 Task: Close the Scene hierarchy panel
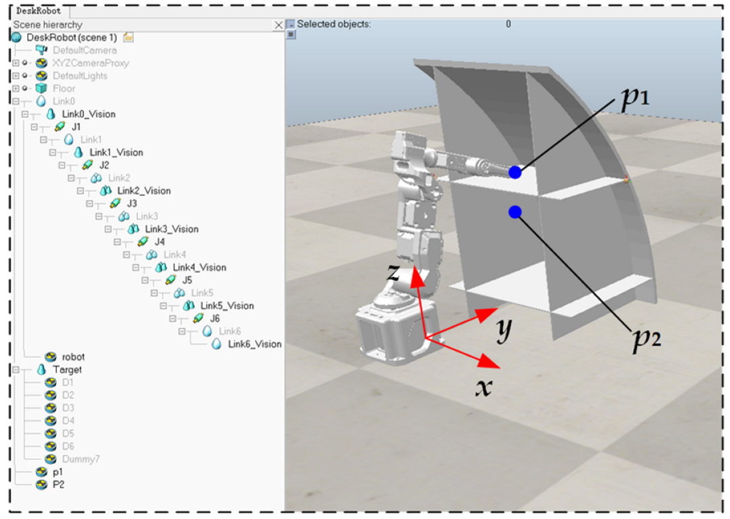(279, 25)
